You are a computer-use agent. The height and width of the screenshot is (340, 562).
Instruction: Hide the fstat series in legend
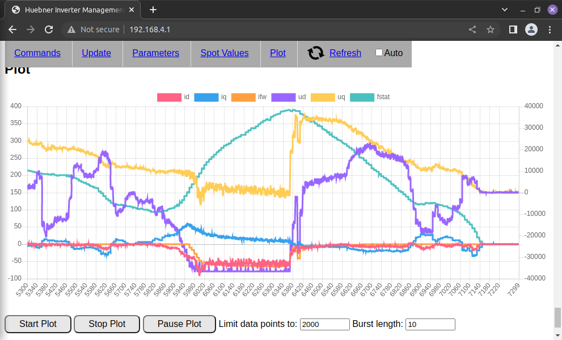point(362,97)
